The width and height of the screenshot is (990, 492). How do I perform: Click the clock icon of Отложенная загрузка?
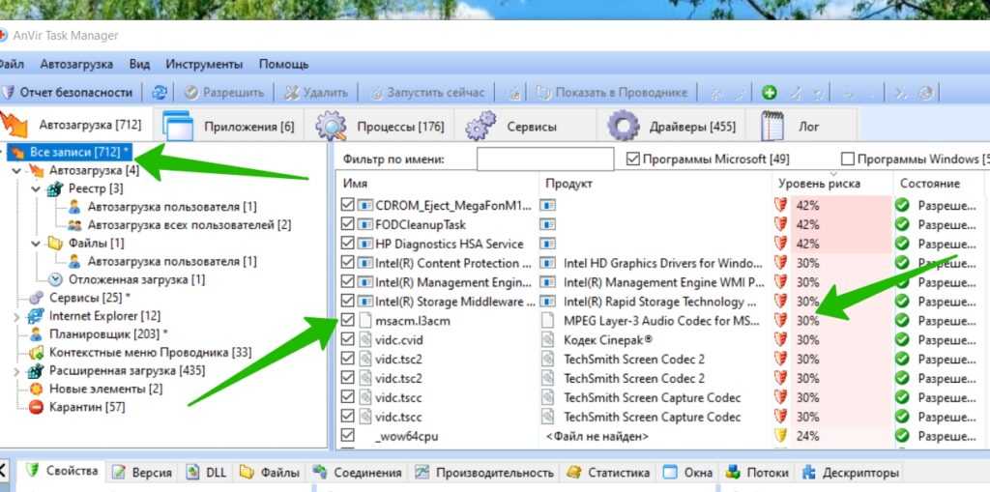(55, 279)
